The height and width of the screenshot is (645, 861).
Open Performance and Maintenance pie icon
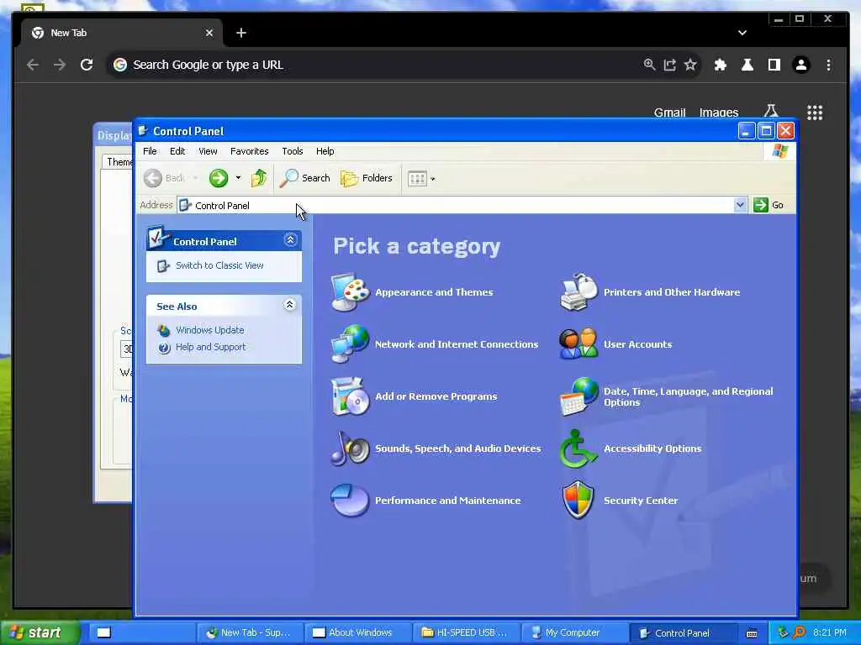pos(350,501)
